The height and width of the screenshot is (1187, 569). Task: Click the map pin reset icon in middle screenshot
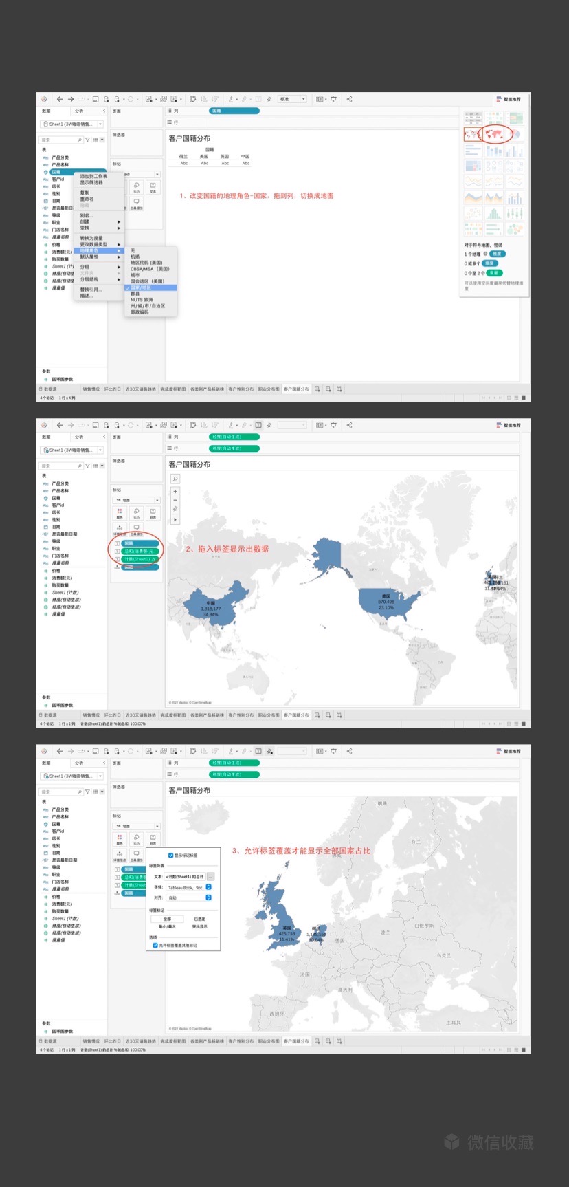(x=175, y=509)
